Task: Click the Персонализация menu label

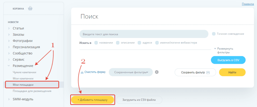Action: [x=26, y=47]
